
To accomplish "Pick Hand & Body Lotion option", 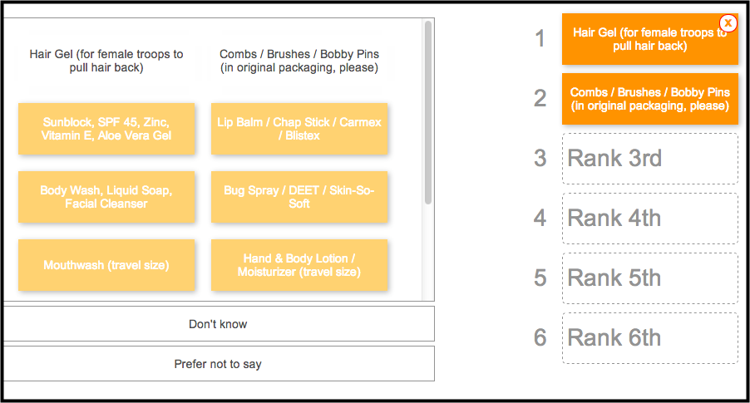I will pyautogui.click(x=299, y=265).
